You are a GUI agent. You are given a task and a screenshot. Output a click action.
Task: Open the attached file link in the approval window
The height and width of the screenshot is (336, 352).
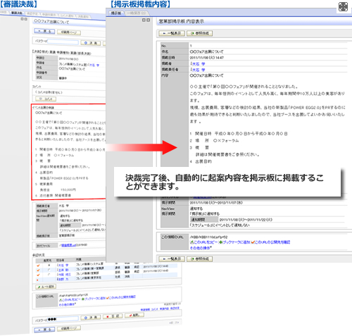coord(68,245)
